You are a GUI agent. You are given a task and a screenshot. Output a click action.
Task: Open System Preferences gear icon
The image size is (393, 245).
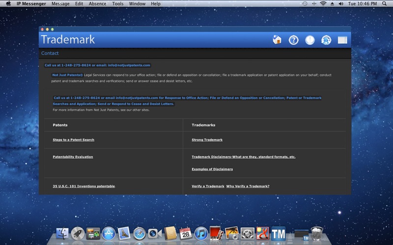248,234
